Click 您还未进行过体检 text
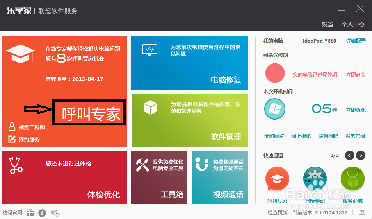The height and width of the screenshot is (219, 372). [x=68, y=163]
